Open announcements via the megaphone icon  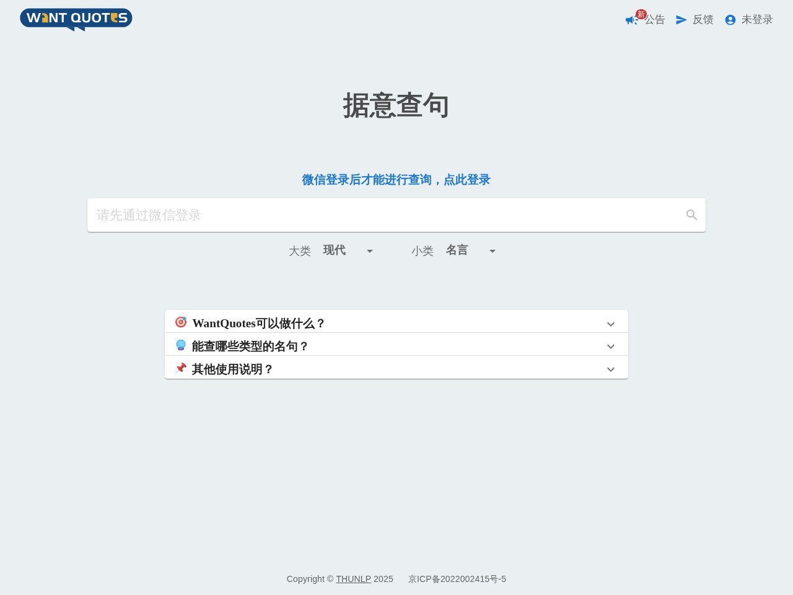631,20
